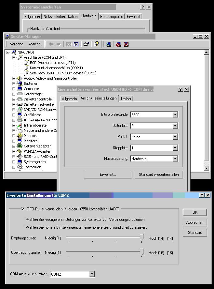
Task: Click the scan for hardware changes icon
Action: pos(109,44)
